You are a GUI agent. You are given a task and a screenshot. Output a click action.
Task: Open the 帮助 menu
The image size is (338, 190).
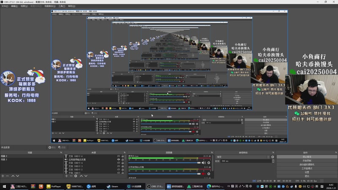coord(71,6)
